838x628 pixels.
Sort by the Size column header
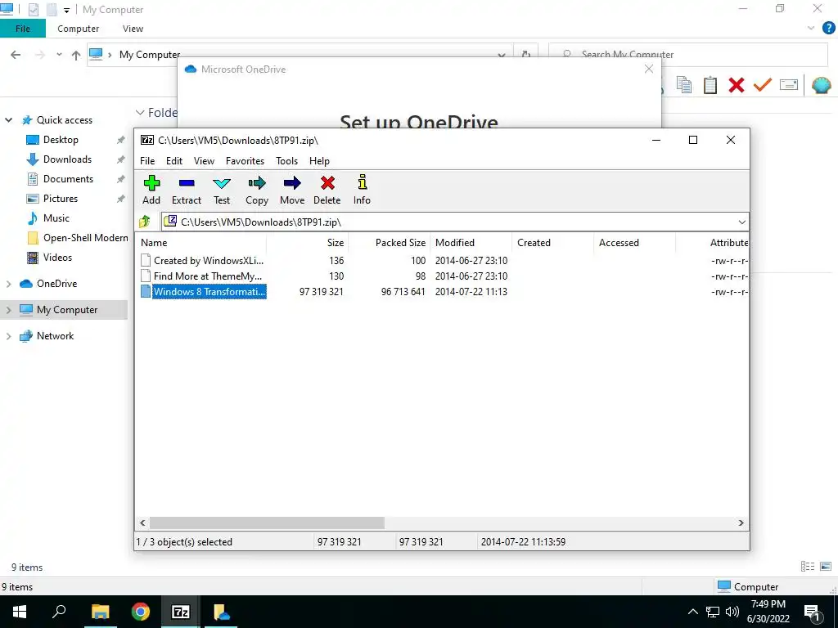[x=308, y=242]
